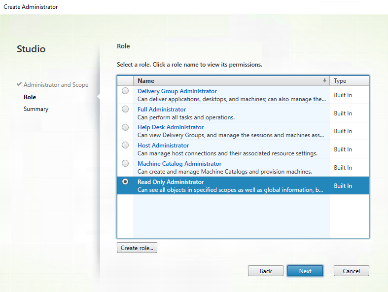Proceed with the Next button

305,271
